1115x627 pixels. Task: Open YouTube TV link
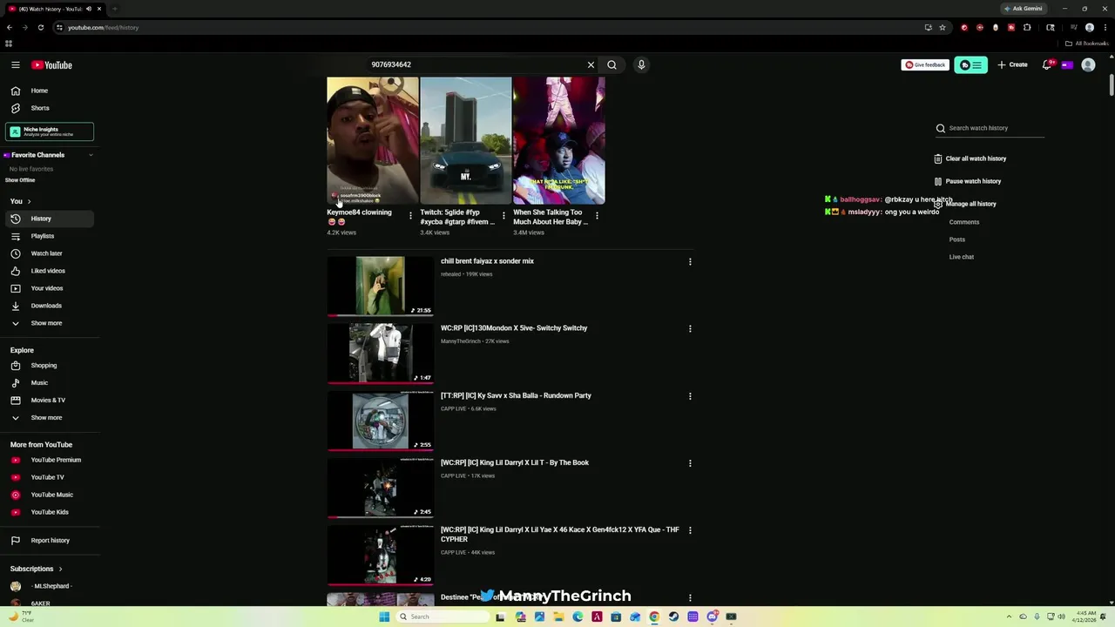[50, 477]
